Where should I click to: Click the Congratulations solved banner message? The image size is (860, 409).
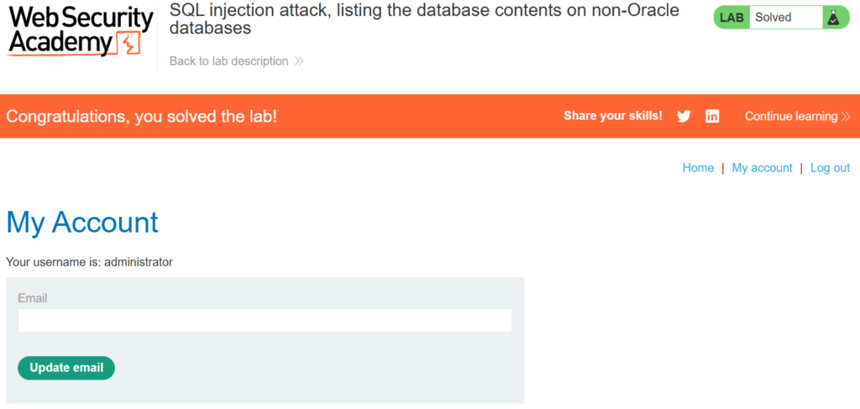141,117
